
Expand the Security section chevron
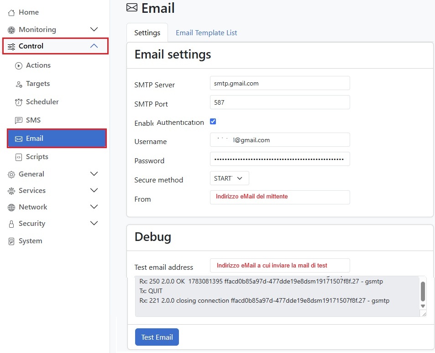coord(94,223)
